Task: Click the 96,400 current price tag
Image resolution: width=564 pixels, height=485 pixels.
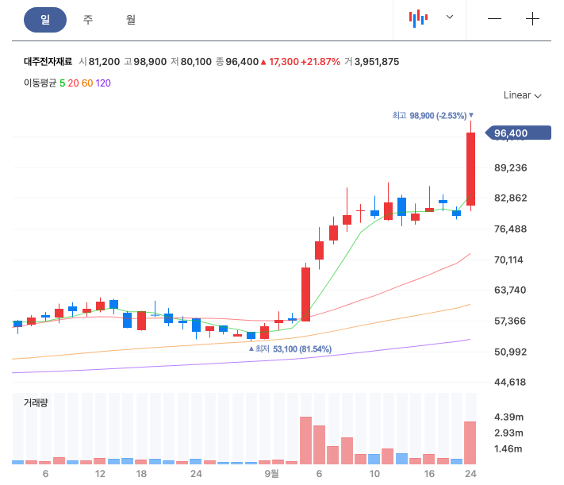Action: pos(518,133)
